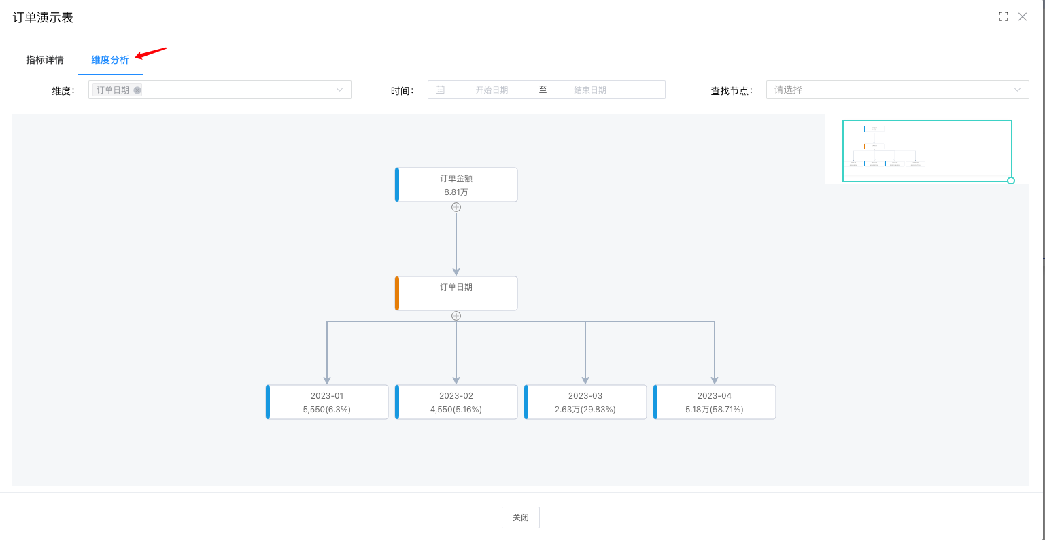1045x540 pixels.
Task: Click the 开始日期 input field
Action: pos(492,90)
